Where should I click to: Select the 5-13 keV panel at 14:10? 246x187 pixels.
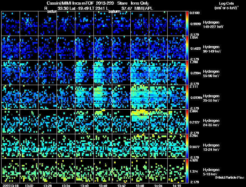point(177,171)
